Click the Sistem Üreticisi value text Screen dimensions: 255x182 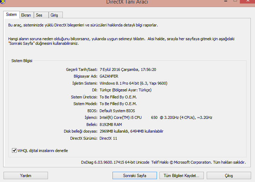(118, 97)
